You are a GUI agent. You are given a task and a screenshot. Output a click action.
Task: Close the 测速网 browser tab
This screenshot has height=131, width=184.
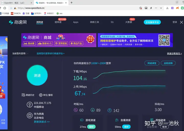[66, 3]
